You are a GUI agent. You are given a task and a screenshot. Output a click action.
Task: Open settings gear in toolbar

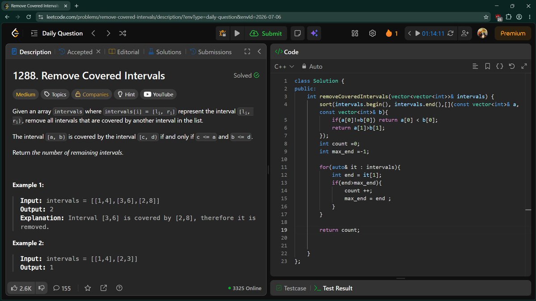point(372,33)
